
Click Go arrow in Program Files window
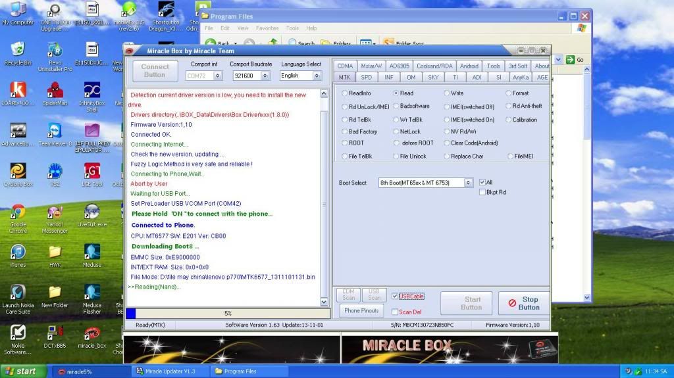(575, 60)
